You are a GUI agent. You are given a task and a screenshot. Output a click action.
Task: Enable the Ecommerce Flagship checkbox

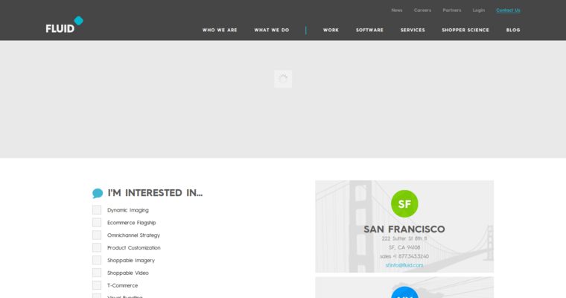[x=97, y=223]
